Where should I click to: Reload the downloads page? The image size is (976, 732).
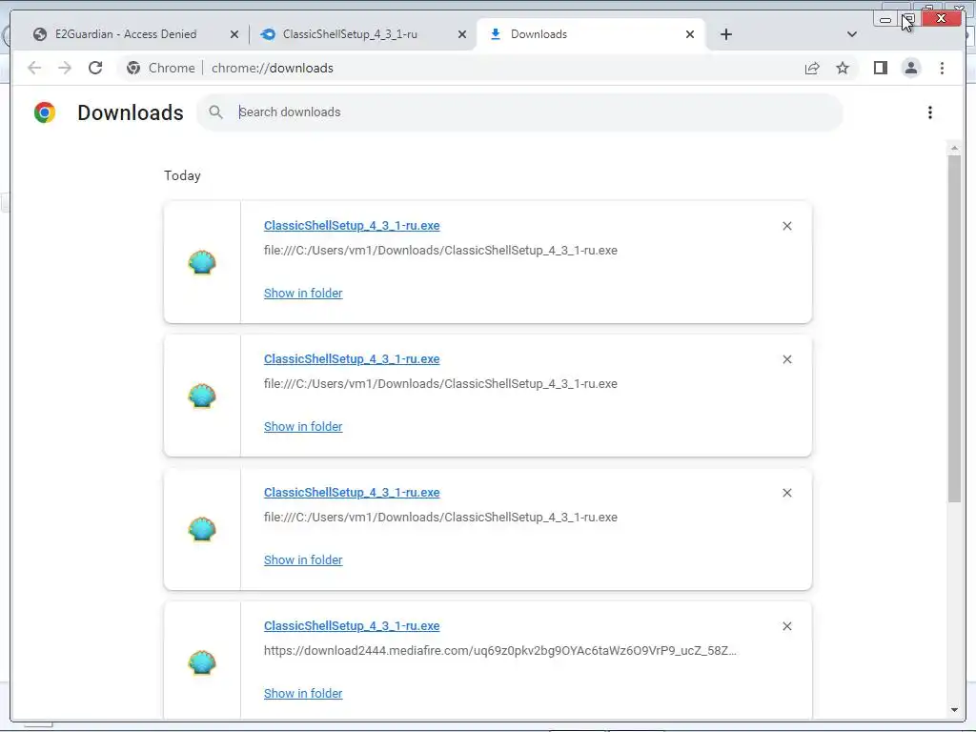[95, 68]
